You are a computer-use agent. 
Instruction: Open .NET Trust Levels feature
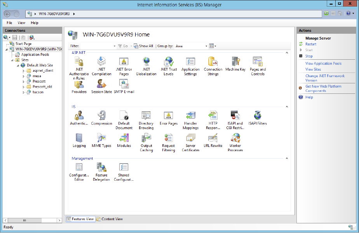[169, 66]
